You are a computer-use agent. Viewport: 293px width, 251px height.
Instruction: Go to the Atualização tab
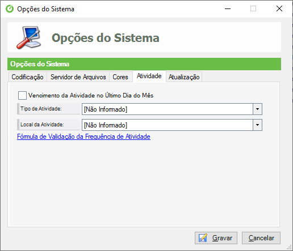point(184,77)
